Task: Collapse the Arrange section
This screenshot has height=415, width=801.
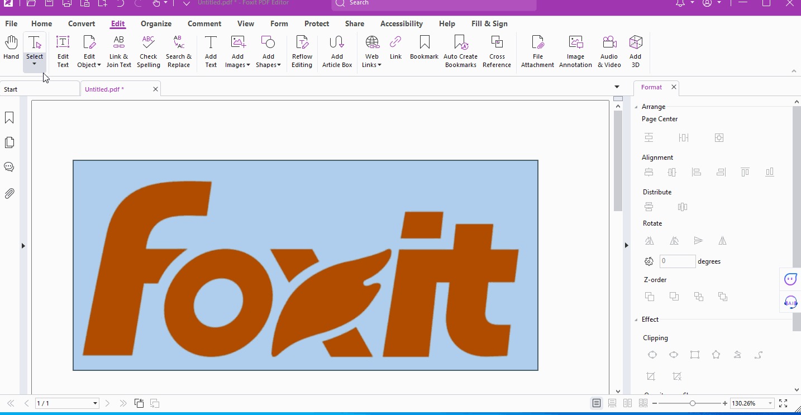Action: click(636, 107)
